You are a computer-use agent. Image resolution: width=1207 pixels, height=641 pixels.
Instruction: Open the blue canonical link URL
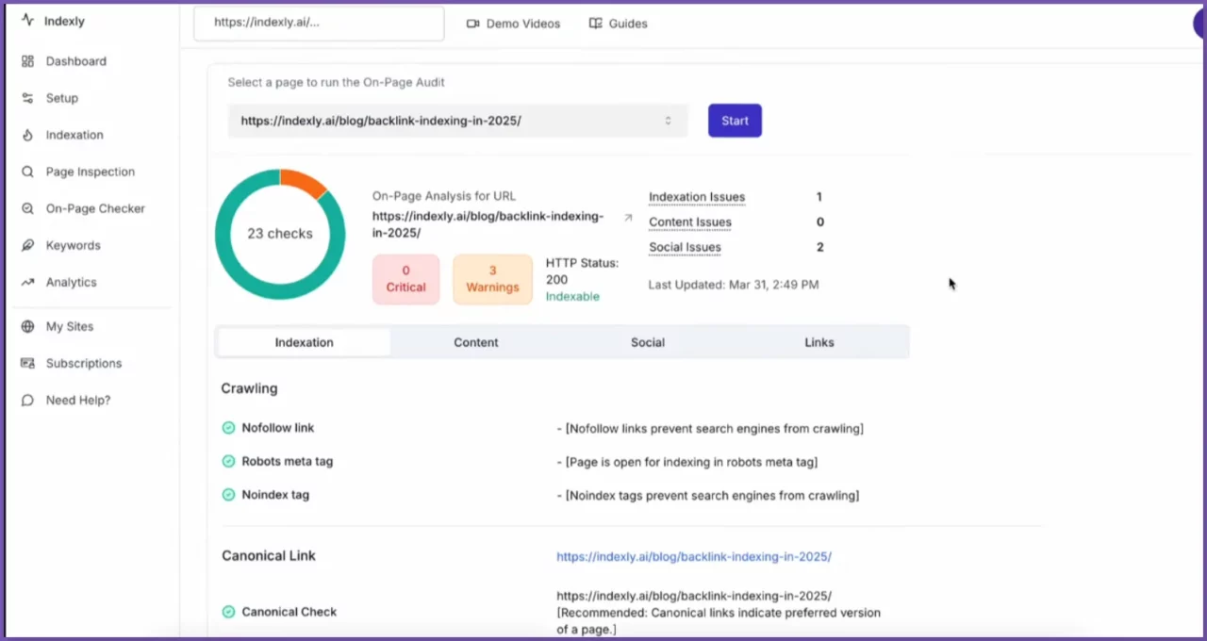pyautogui.click(x=693, y=557)
